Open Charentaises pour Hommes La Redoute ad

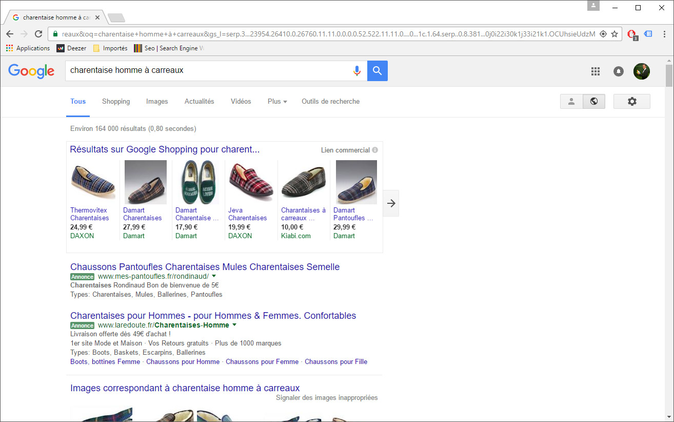213,316
